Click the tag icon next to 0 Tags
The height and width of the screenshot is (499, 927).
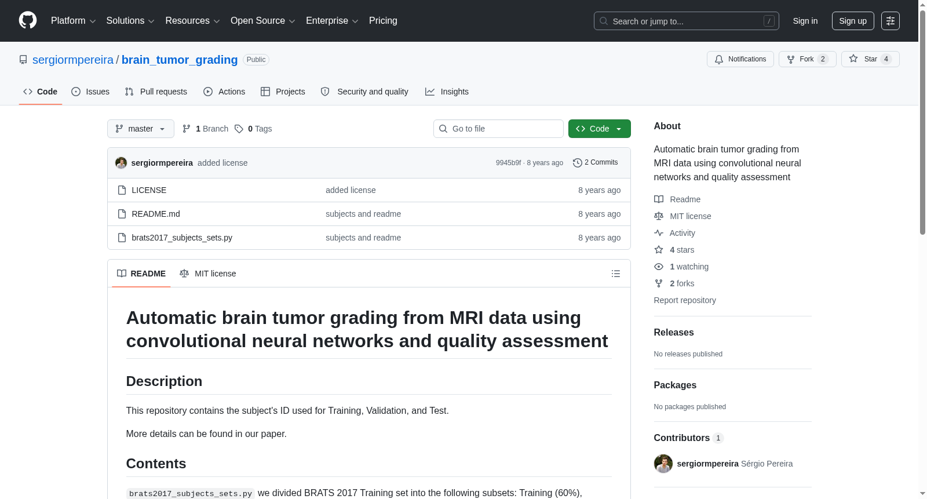(x=239, y=129)
